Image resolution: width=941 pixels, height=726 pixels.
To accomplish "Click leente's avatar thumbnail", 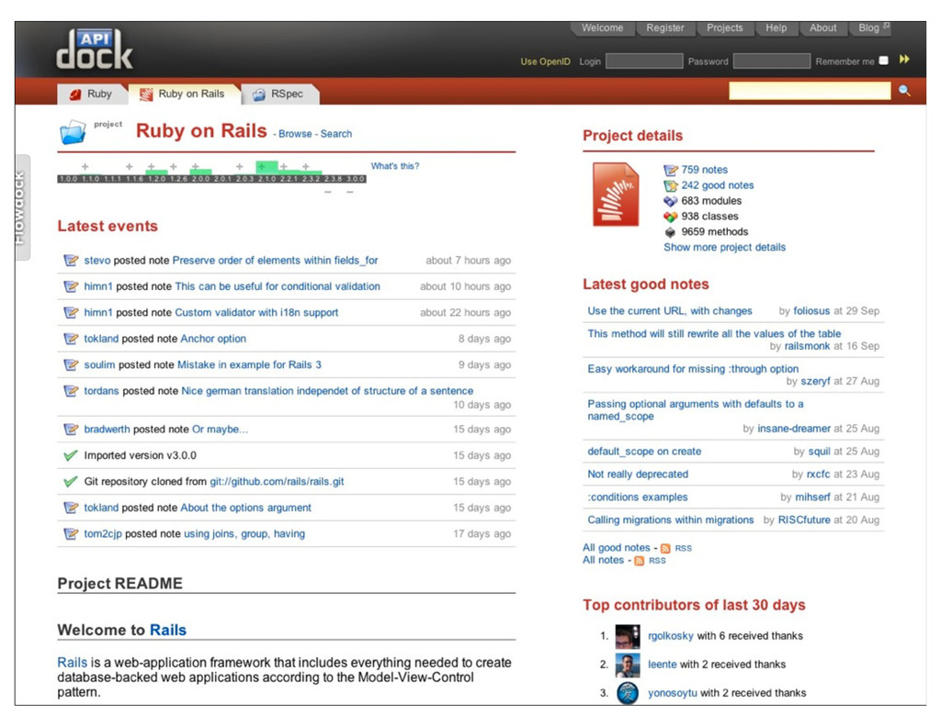I will (628, 665).
